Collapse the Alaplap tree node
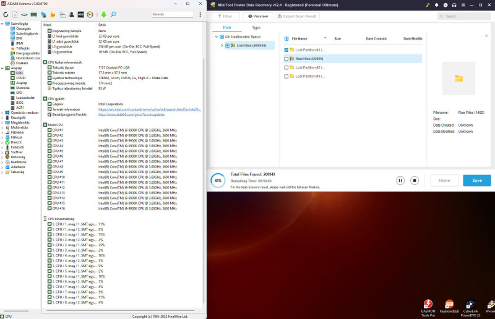 [2, 68]
